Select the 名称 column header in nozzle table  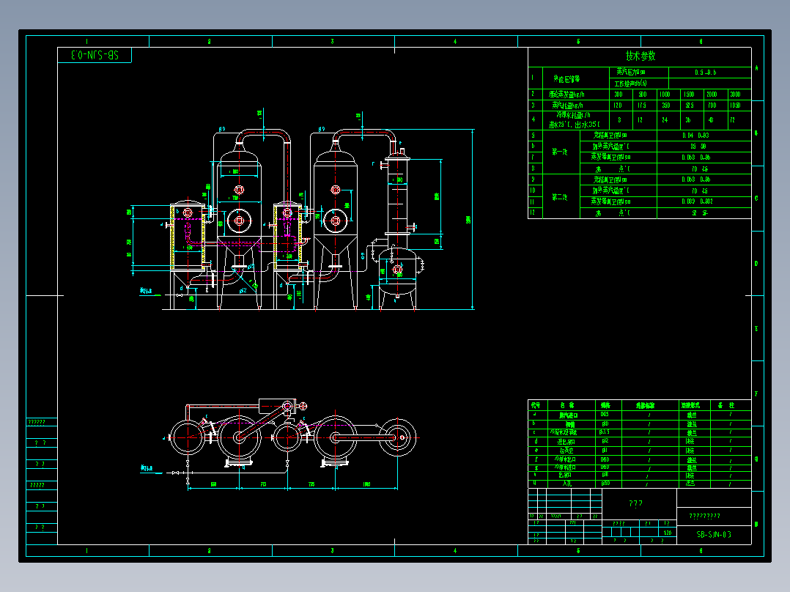(x=568, y=405)
